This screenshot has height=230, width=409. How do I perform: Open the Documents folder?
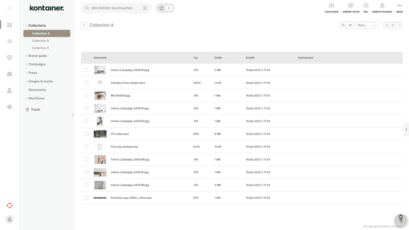pyautogui.click(x=37, y=90)
